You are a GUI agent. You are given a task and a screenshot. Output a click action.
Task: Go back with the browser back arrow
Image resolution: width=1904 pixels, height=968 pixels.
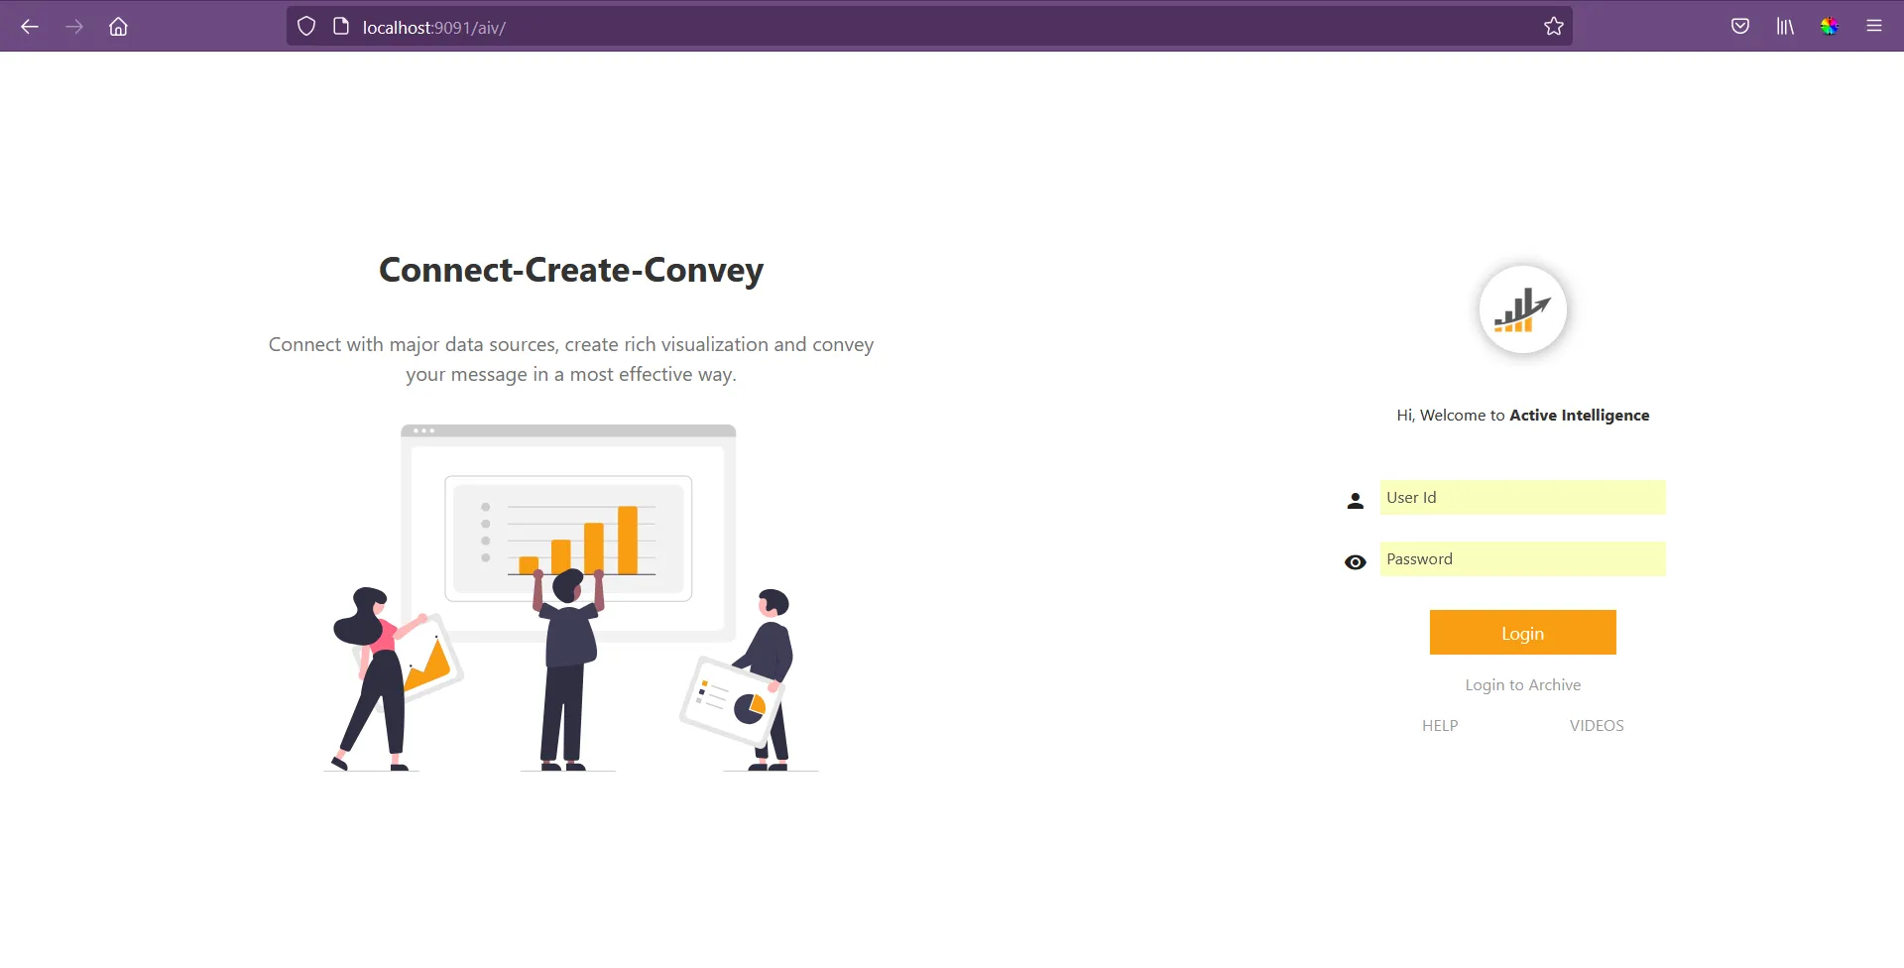click(30, 27)
